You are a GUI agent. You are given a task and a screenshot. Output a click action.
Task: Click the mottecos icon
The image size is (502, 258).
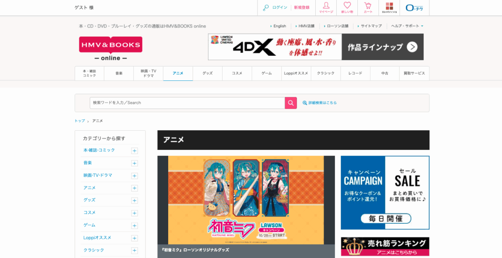389,7
